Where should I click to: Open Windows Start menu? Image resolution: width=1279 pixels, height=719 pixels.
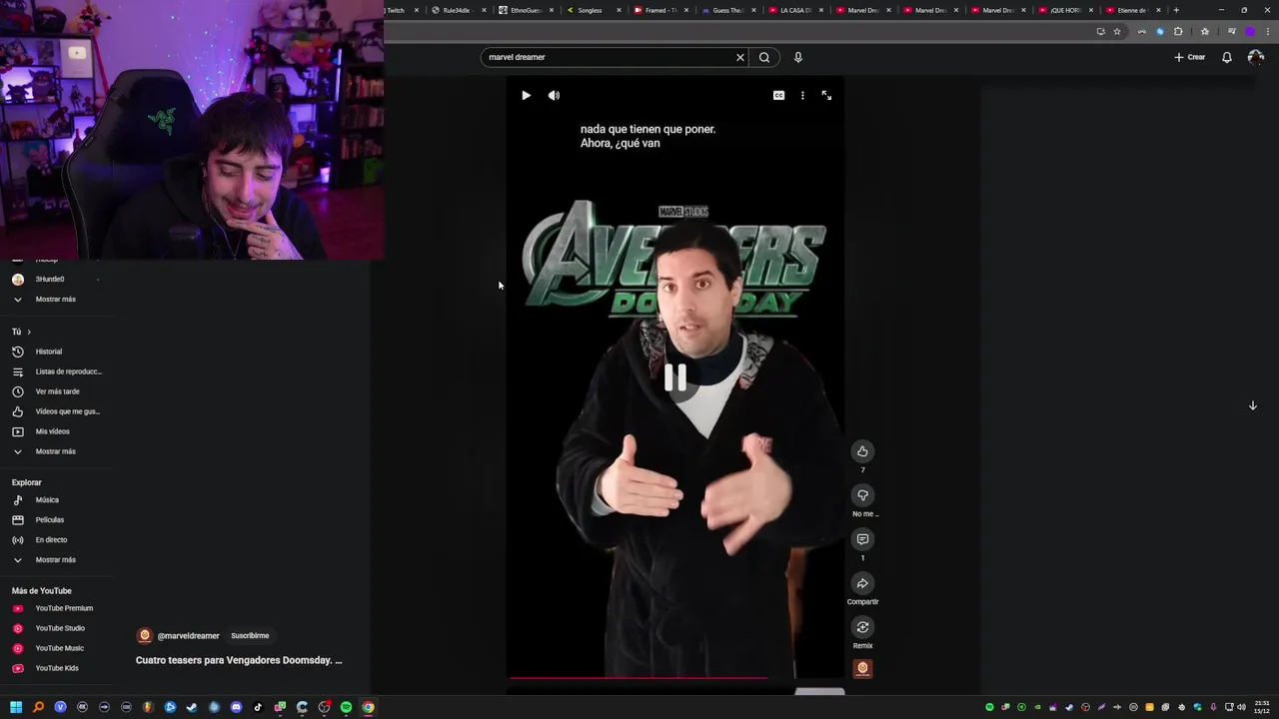pos(16,707)
